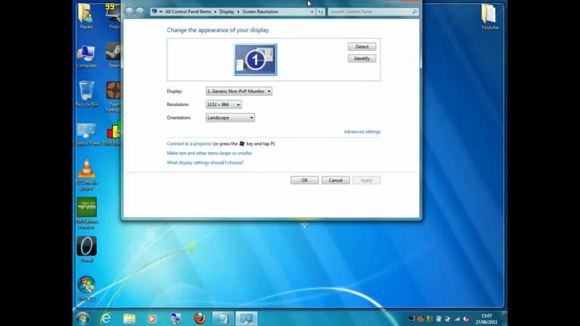The image size is (580, 326).
Task: Open the Youtube folder on desktop
Action: click(490, 17)
